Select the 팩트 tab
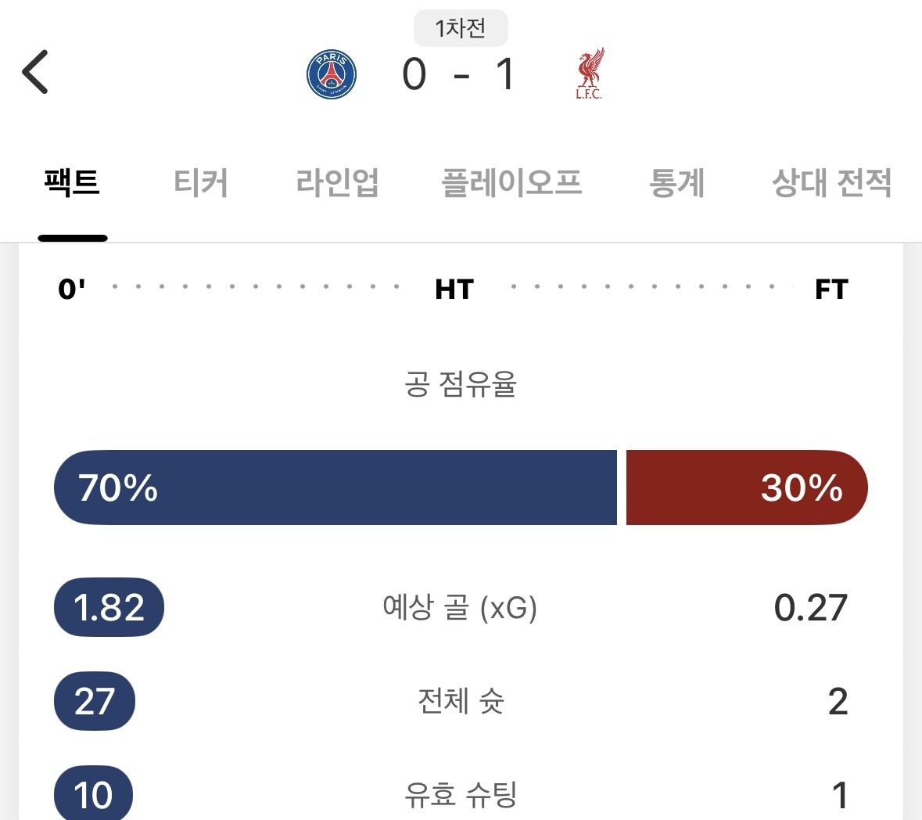The height and width of the screenshot is (820, 922). click(x=72, y=183)
